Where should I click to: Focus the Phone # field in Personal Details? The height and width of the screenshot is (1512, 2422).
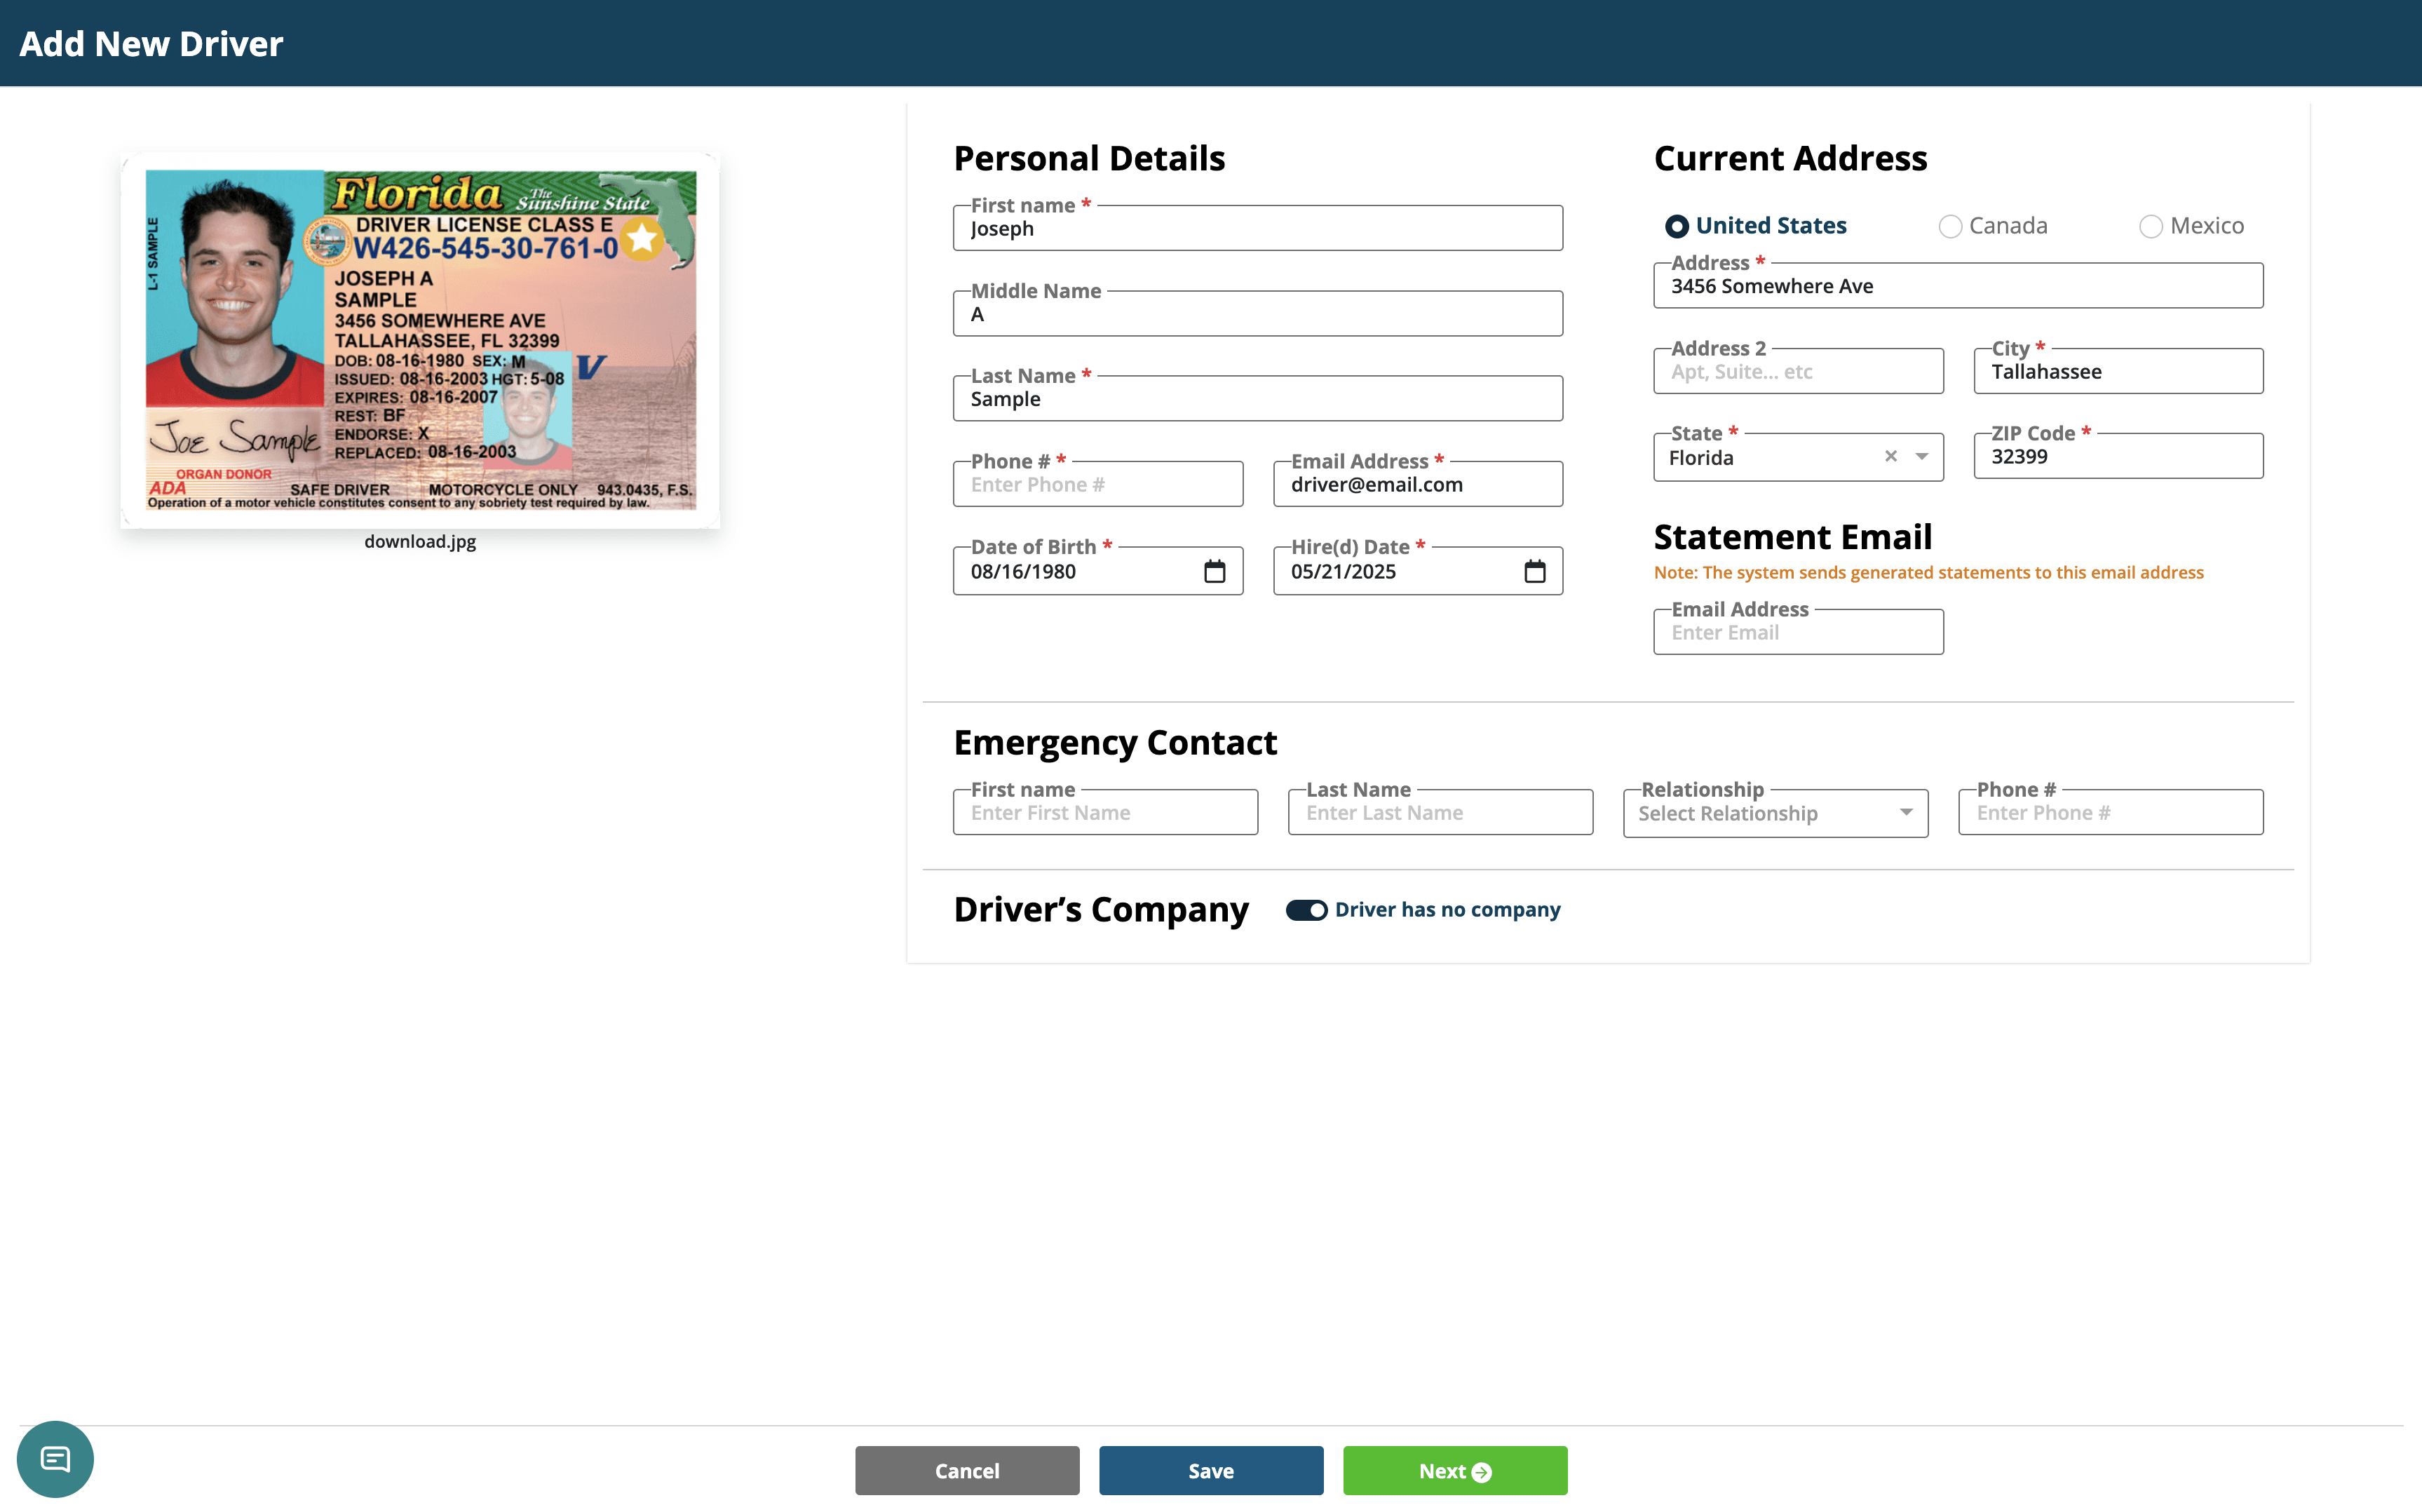click(x=1097, y=485)
